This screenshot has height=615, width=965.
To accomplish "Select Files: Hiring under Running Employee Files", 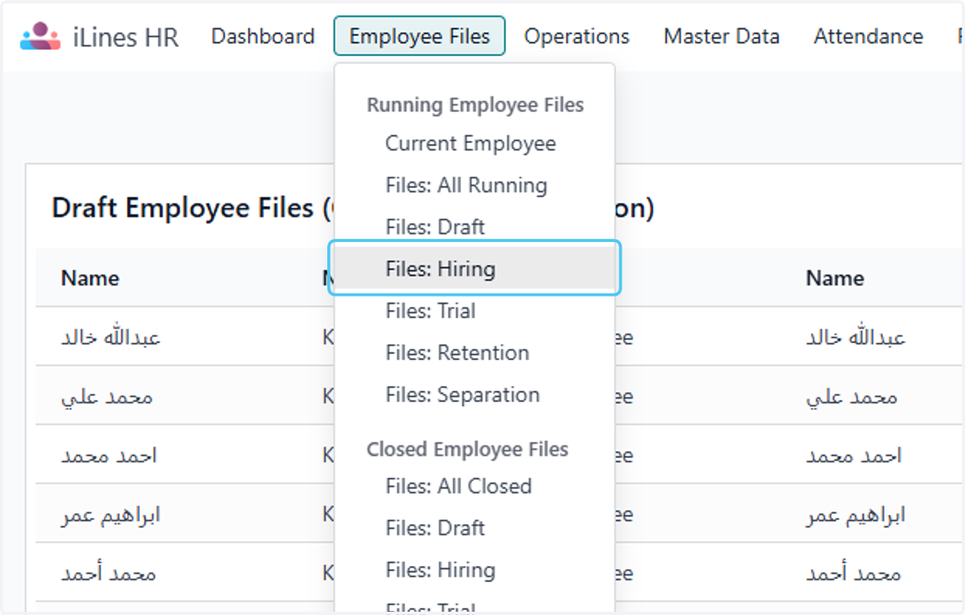I will (x=474, y=269).
